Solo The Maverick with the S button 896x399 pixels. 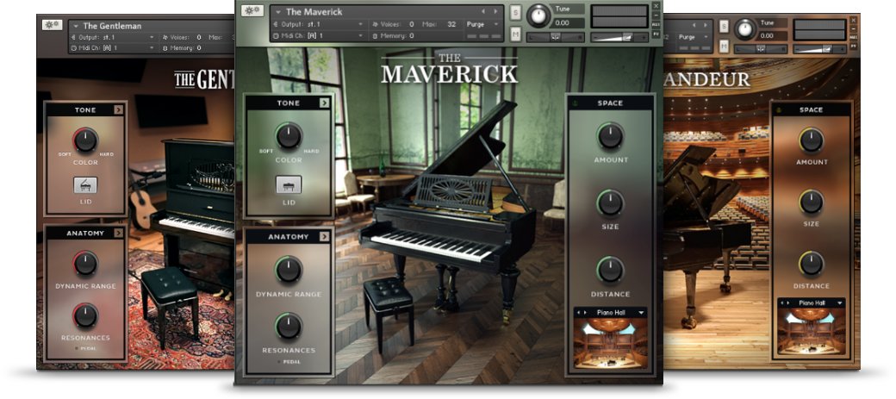pos(515,12)
